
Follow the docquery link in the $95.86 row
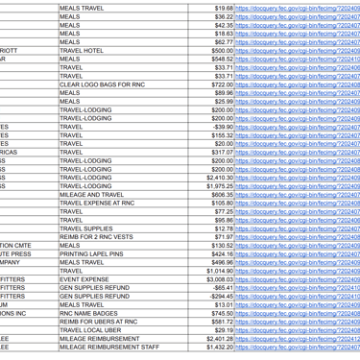pyautogui.click(x=298, y=221)
